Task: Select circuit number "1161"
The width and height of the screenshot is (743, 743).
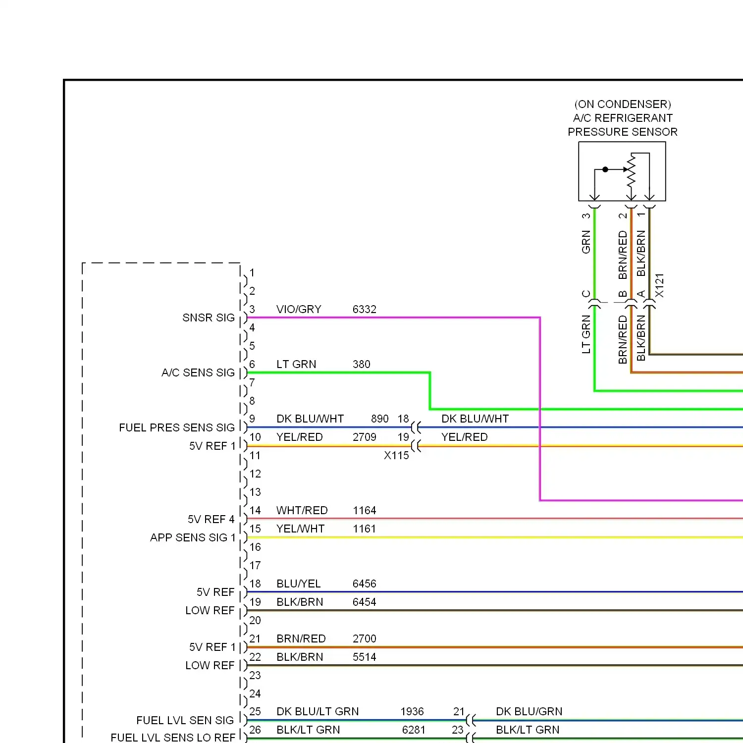Action: [365, 529]
